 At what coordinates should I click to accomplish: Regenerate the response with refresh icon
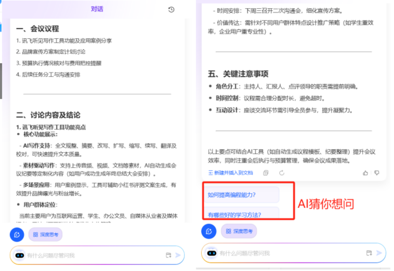tap(281, 173)
